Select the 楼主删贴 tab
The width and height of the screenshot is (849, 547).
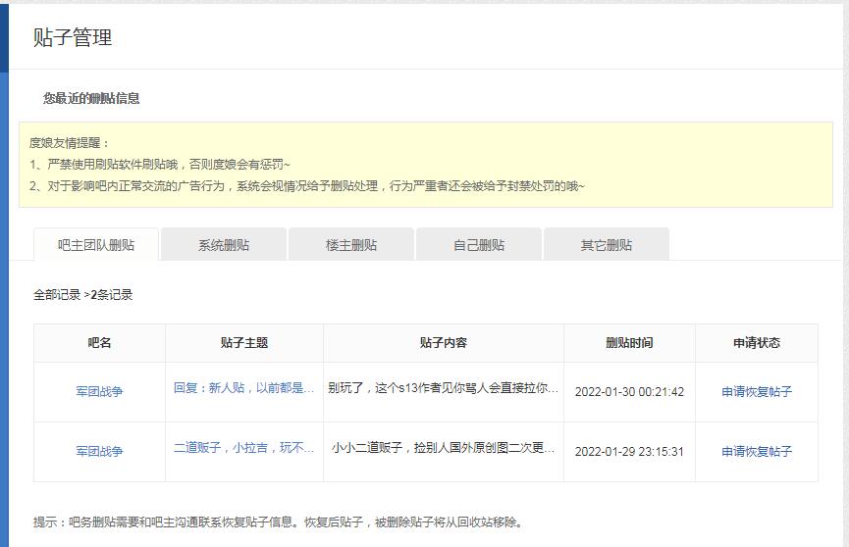click(351, 245)
